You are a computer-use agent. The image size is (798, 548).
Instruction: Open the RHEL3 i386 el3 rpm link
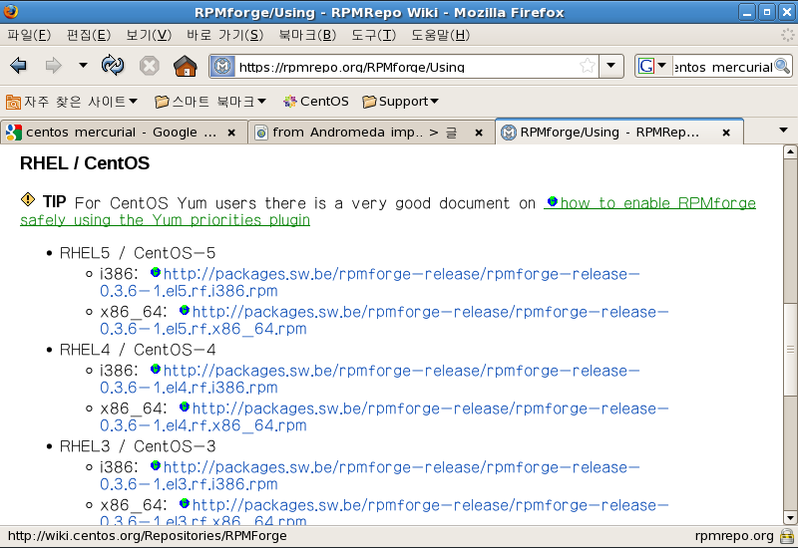[x=369, y=475]
